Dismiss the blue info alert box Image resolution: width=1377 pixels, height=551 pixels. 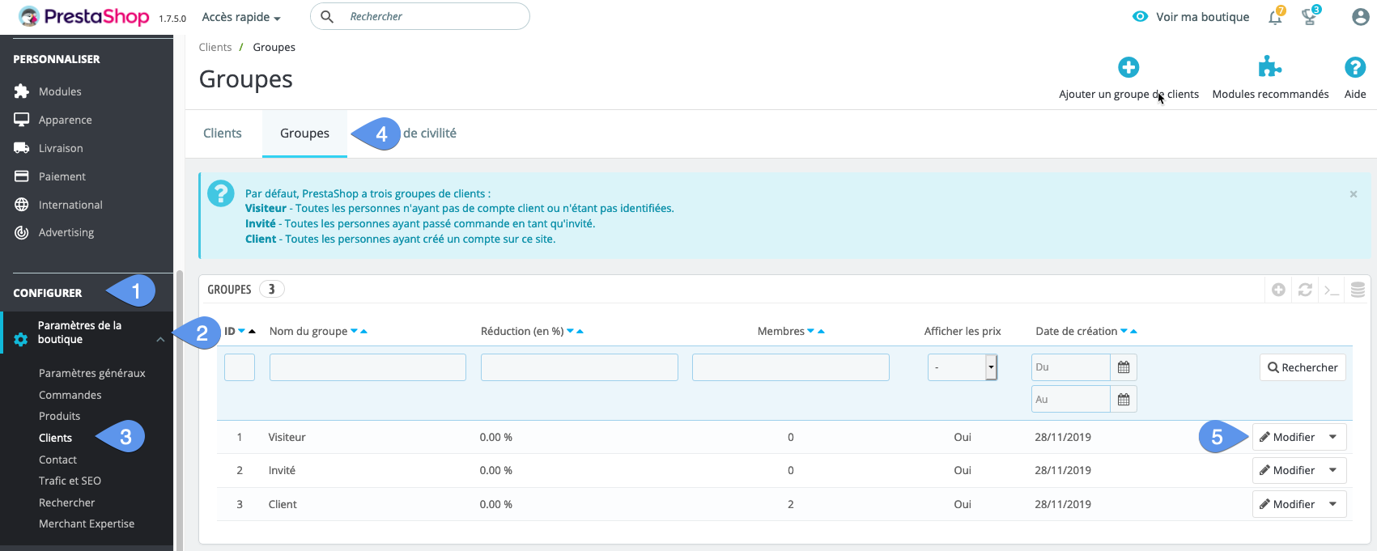(x=1353, y=194)
